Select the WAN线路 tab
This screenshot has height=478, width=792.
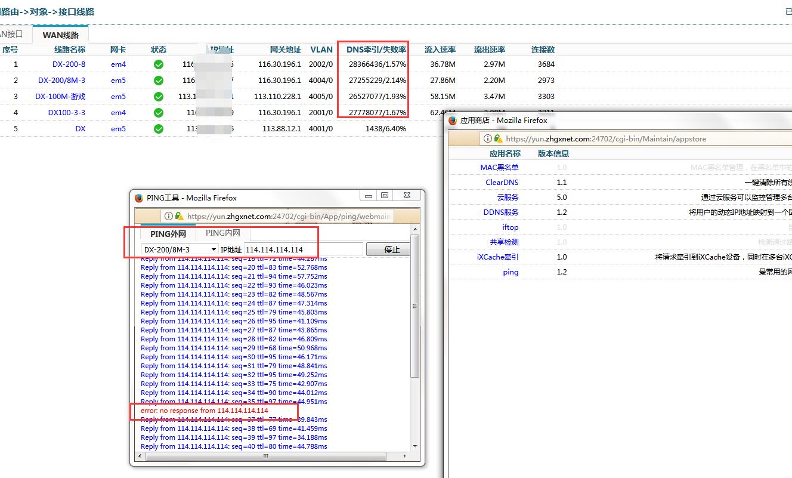pyautogui.click(x=60, y=35)
